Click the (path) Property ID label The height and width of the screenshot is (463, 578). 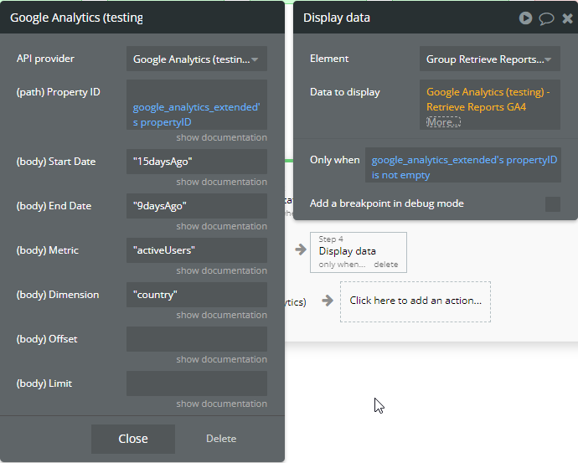click(59, 92)
